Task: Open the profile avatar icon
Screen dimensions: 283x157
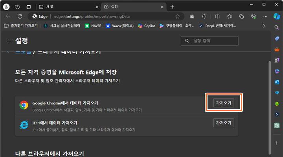Action: pyautogui.click(x=6, y=7)
